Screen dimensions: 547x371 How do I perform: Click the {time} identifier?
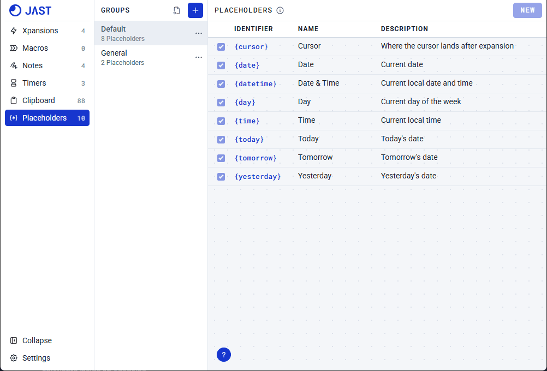(247, 121)
